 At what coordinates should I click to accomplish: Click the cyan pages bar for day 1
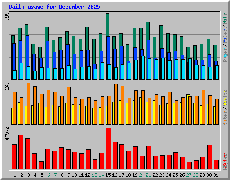15,75
